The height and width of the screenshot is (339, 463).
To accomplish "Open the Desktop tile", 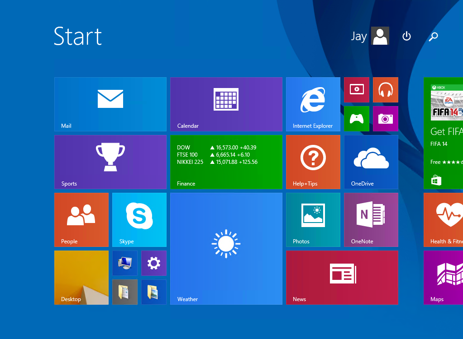I will click(81, 278).
